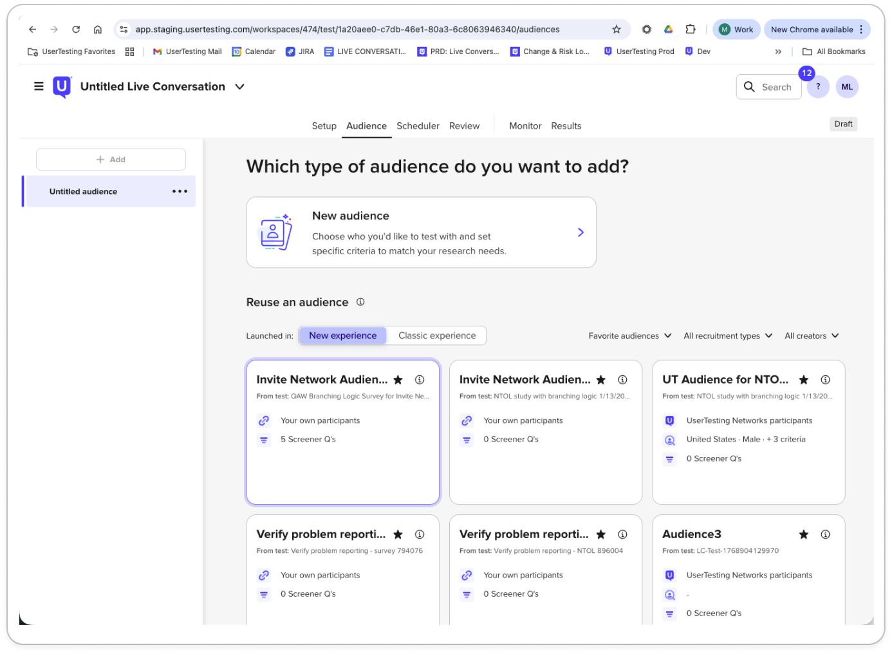This screenshot has width=892, height=654.
Task: Open the help question mark icon
Action: 818,87
